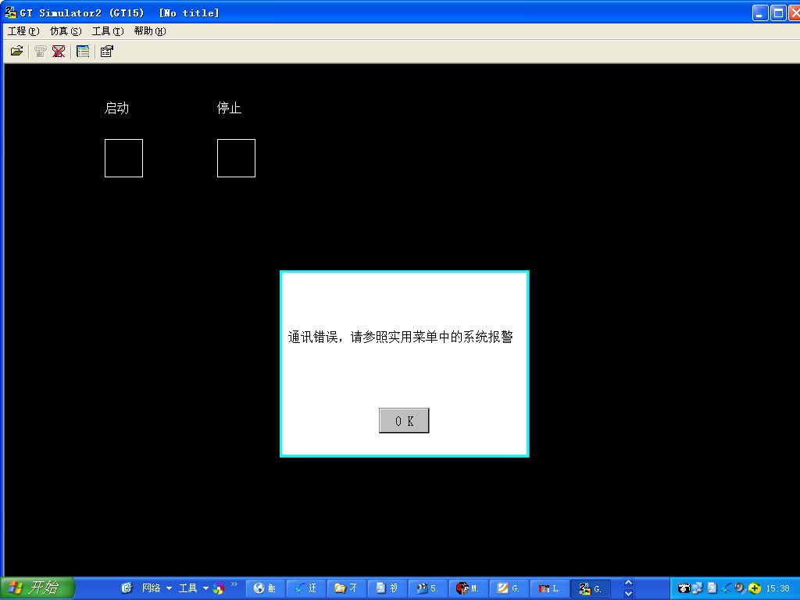Toggle the 启动 square switch
800x600 pixels.
(123, 158)
